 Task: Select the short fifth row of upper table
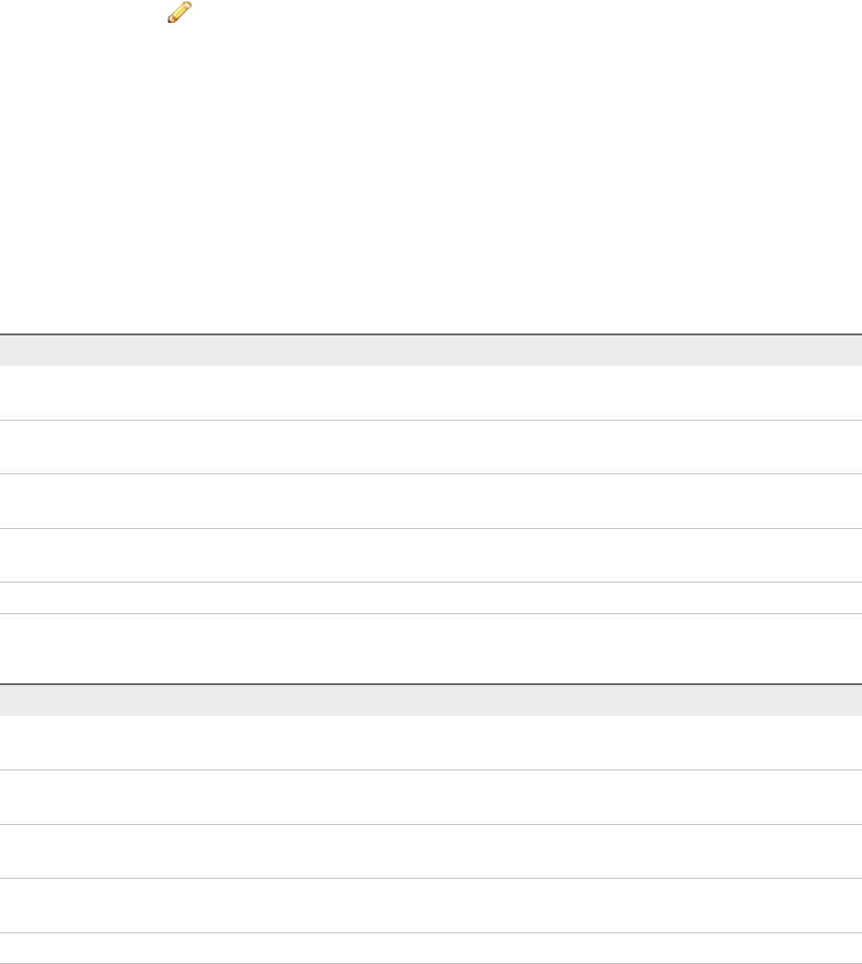coord(431,598)
